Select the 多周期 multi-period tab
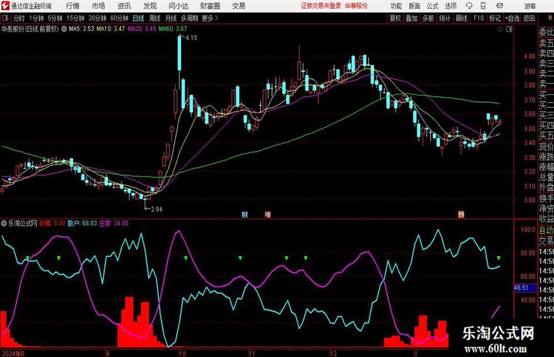This screenshot has height=357, width=554. click(x=189, y=18)
